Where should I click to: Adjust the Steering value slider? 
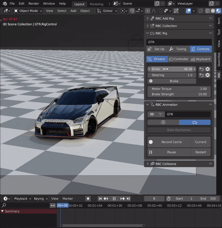tap(172, 75)
